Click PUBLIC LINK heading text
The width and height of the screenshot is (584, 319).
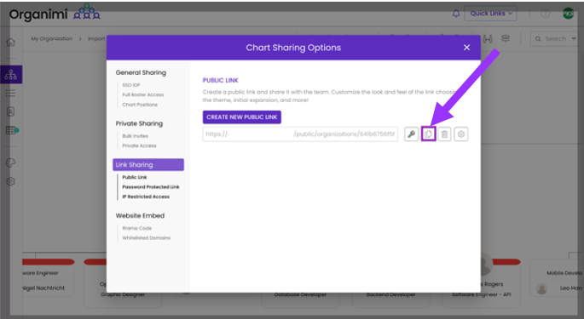tap(220, 80)
